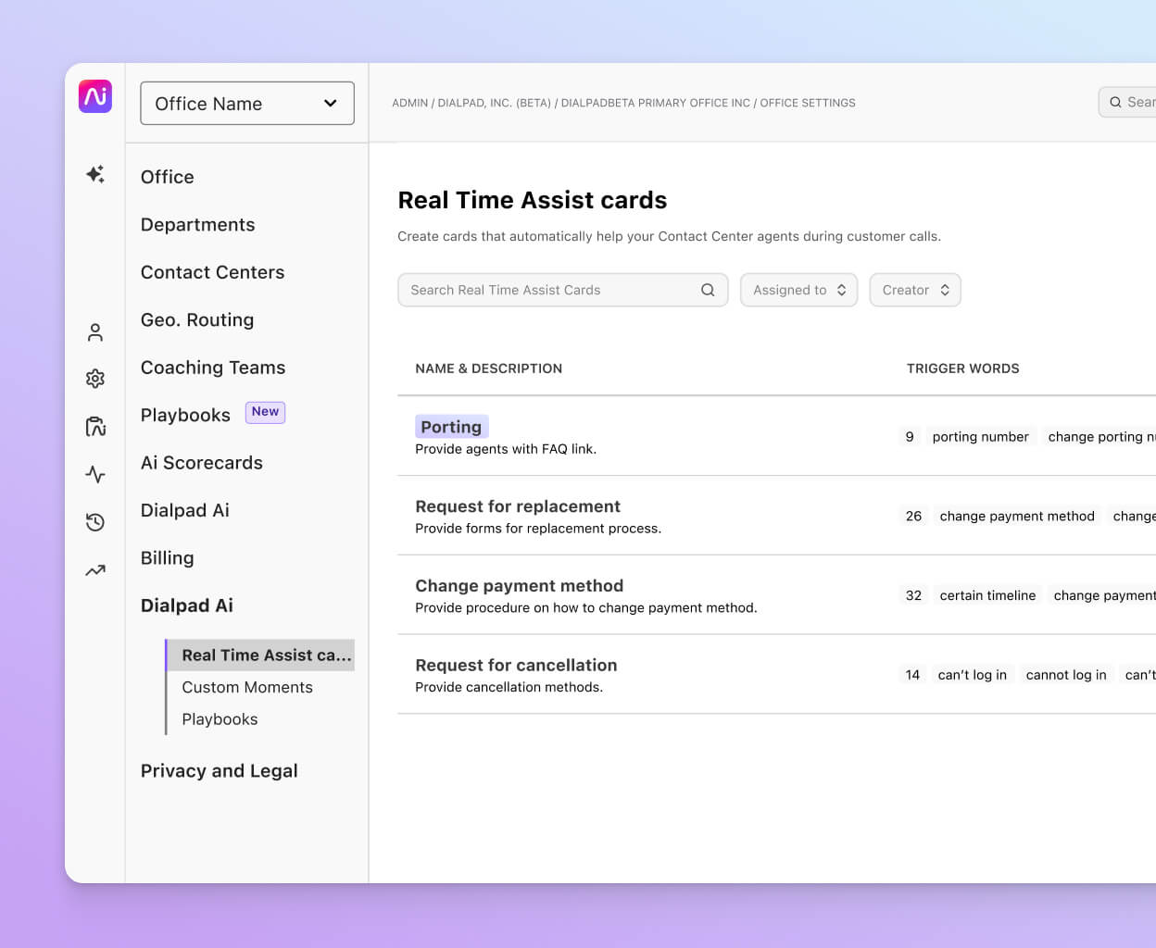Select the Ai Playbooks clipboard icon
Image resolution: width=1156 pixels, height=948 pixels.
pyautogui.click(x=94, y=426)
